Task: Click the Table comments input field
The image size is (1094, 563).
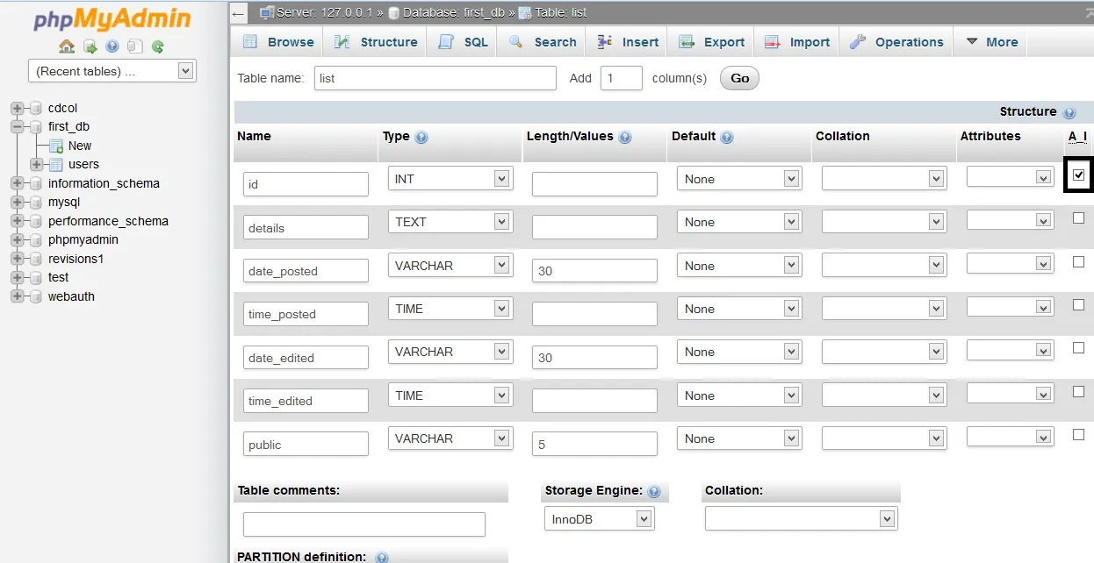Action: click(364, 524)
